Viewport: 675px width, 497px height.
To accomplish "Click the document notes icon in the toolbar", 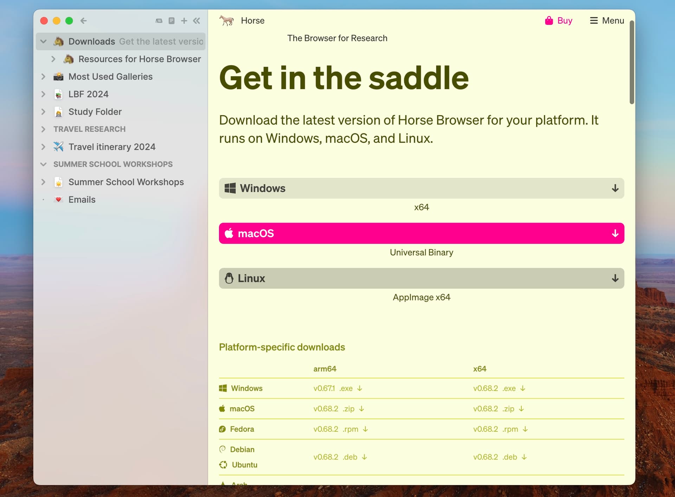I will coord(171,21).
